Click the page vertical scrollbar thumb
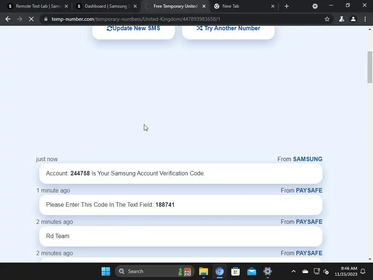The height and width of the screenshot is (280, 373). (370, 67)
